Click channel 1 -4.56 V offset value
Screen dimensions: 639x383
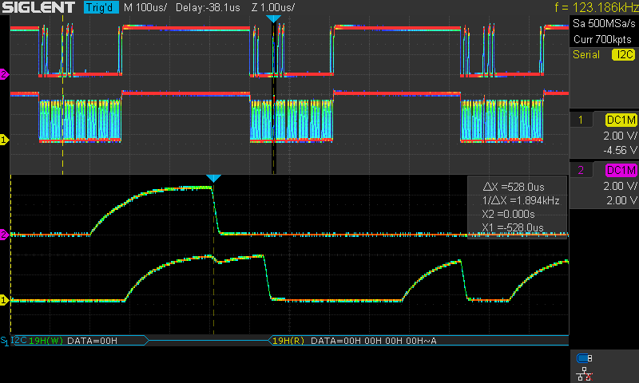tap(620, 150)
